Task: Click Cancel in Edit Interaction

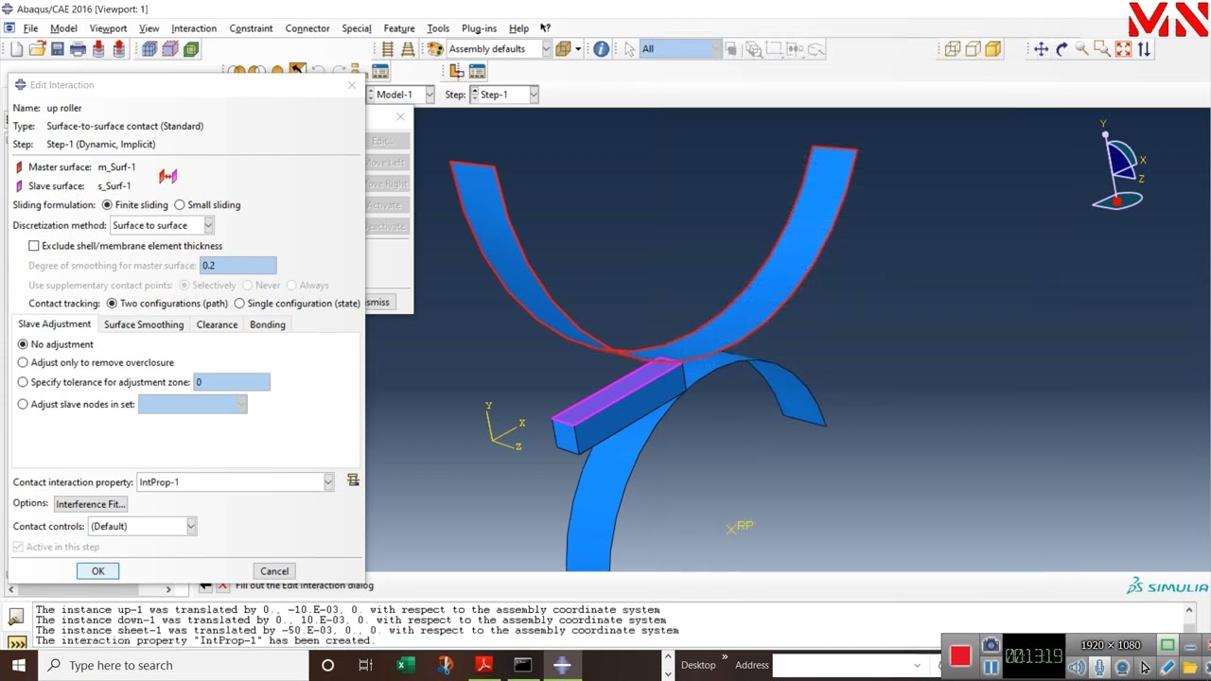Action: [274, 571]
